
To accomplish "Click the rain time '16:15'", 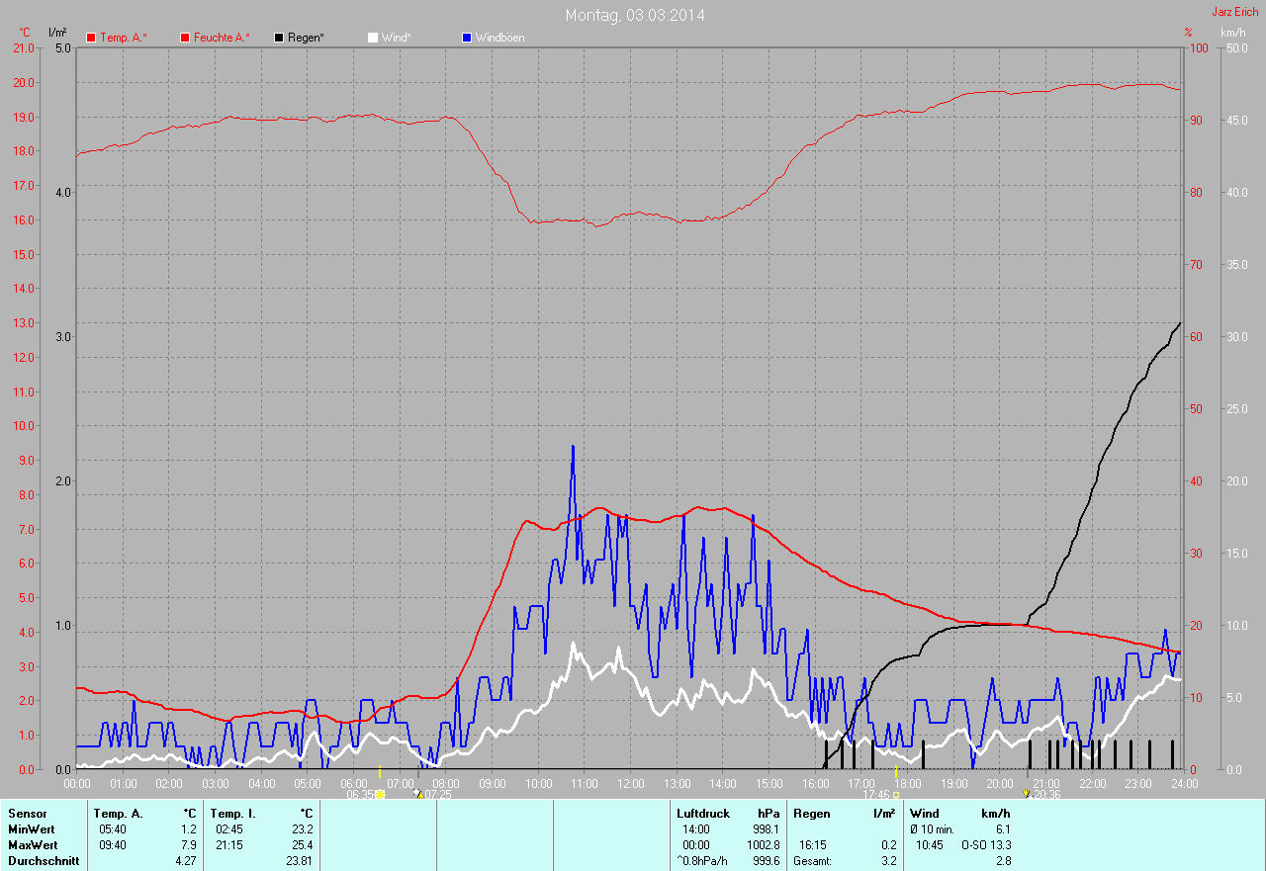I will click(812, 845).
